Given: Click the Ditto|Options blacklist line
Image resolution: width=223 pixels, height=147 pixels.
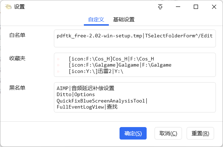Looking at the screenshot, I should click(76, 95).
